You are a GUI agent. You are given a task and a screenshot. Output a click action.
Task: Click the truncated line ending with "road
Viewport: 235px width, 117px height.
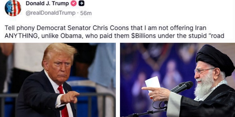[x=114, y=36]
